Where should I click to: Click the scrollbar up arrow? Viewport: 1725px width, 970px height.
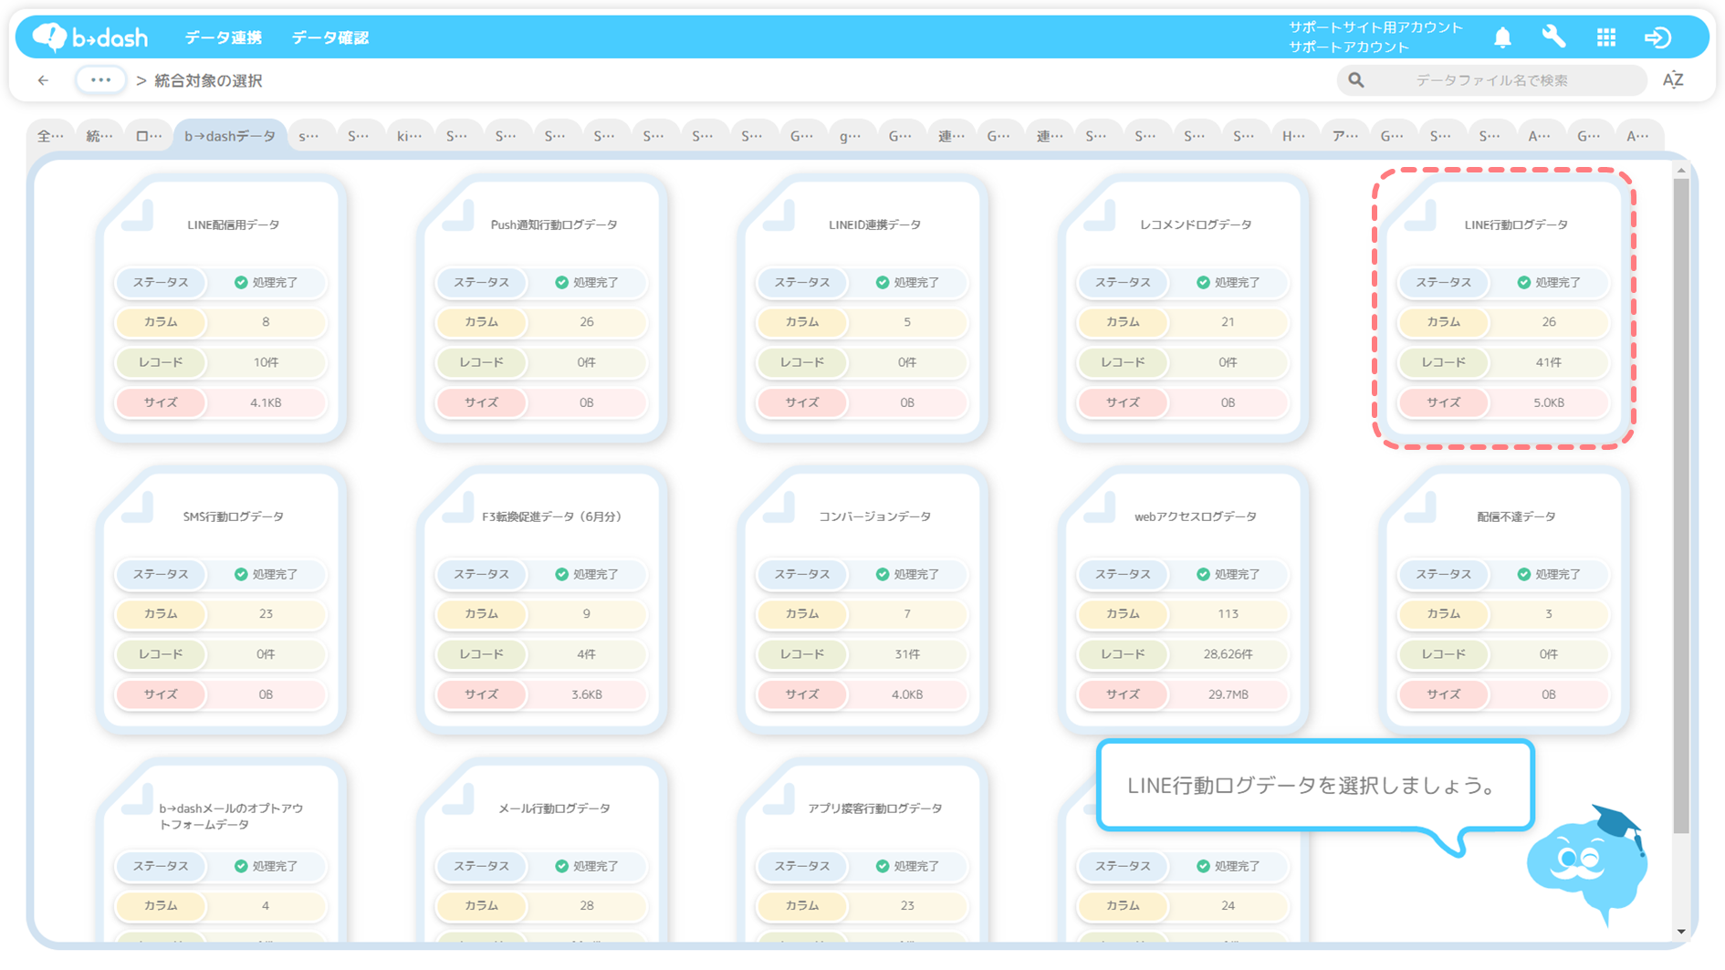(x=1681, y=171)
